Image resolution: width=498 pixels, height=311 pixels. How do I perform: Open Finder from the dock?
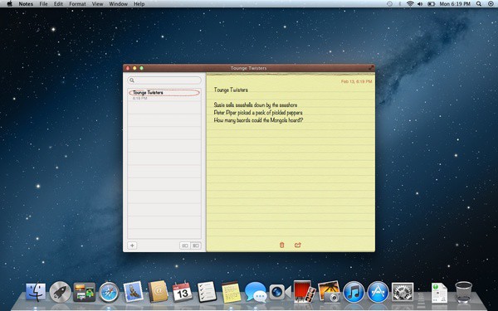click(36, 292)
